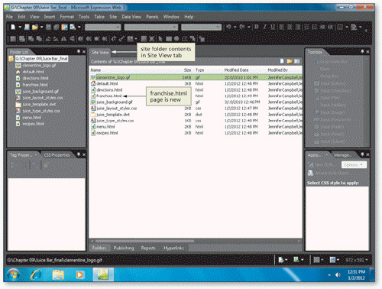
Task: Open the Font dropdown in the toolbar
Action: pyautogui.click(x=151, y=27)
